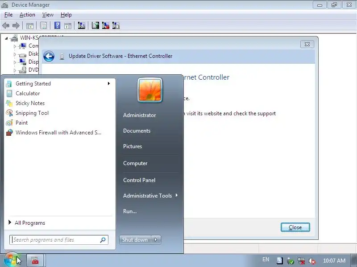Click the Snipping Tool scissors icon
This screenshot has width=357, height=267.
9,113
